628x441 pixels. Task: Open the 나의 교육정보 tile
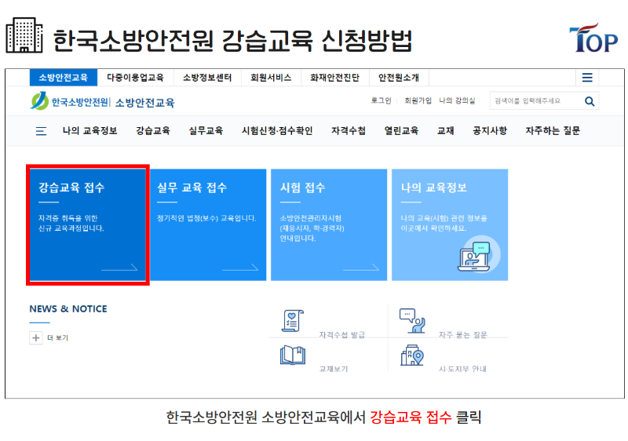pyautogui.click(x=450, y=225)
